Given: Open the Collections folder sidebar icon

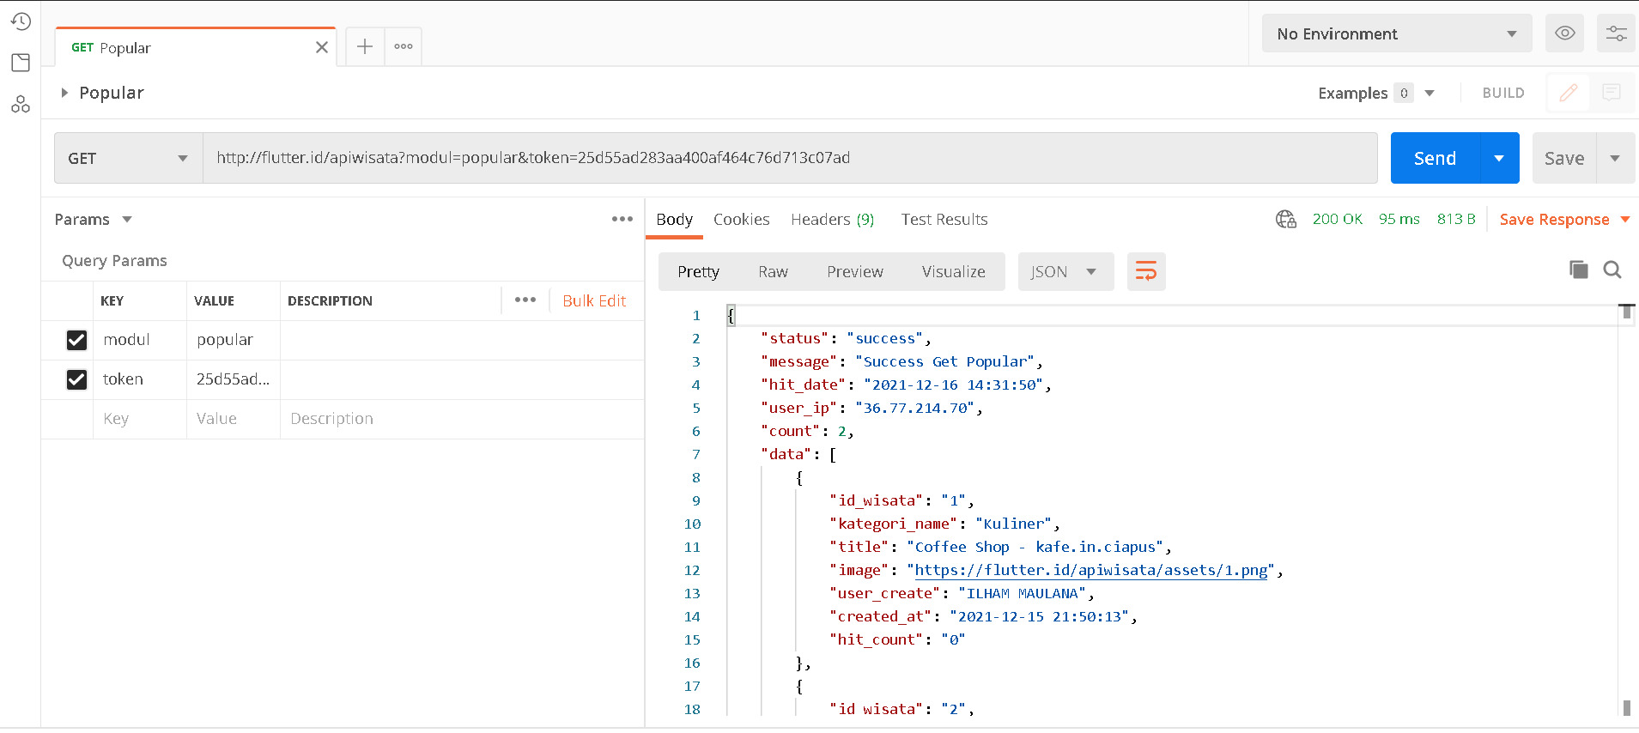Looking at the screenshot, I should click(21, 63).
